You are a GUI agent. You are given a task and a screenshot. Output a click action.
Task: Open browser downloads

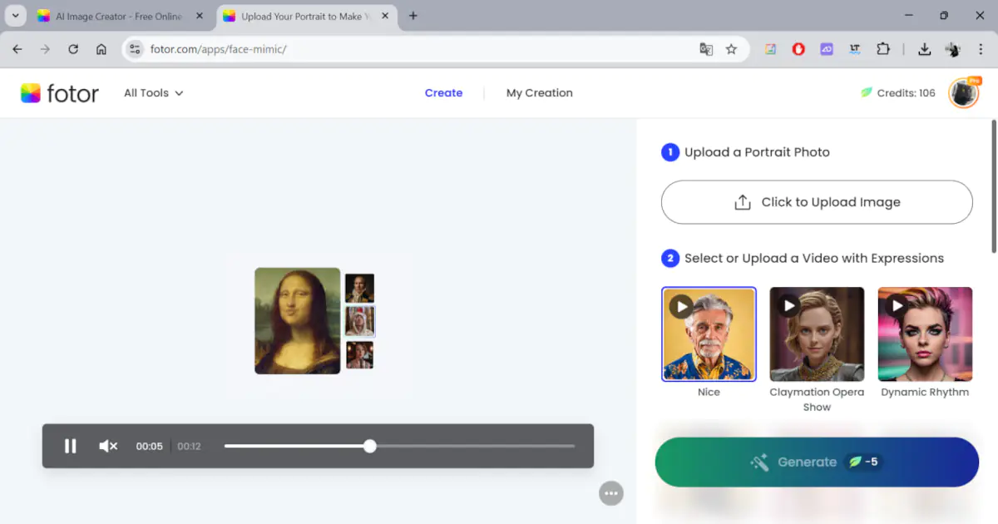pyautogui.click(x=924, y=49)
